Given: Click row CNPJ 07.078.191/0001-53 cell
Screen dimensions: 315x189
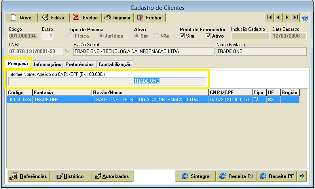Looking at the screenshot, I should (x=230, y=100).
